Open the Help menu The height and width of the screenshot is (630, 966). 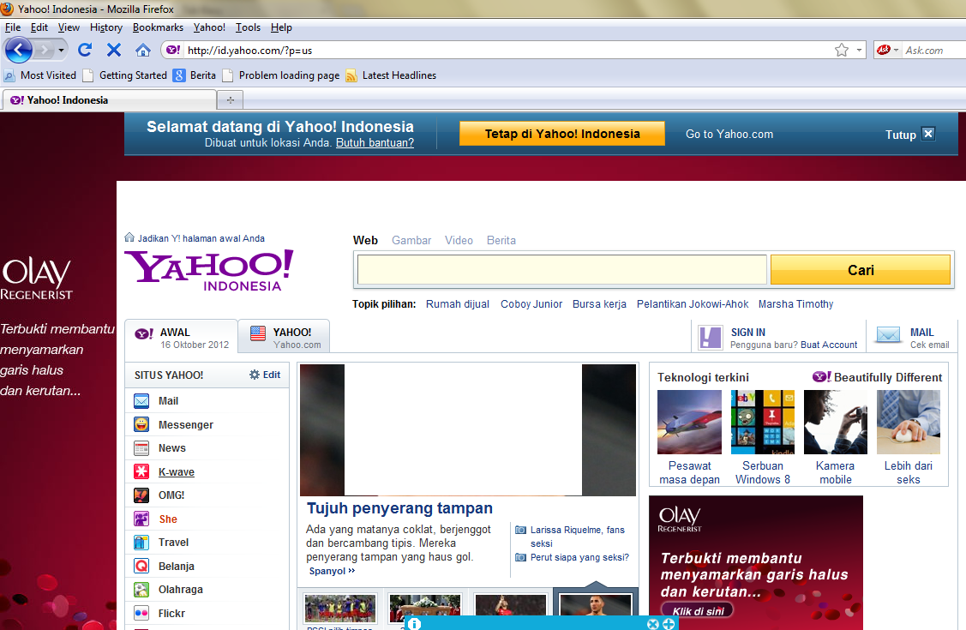281,27
